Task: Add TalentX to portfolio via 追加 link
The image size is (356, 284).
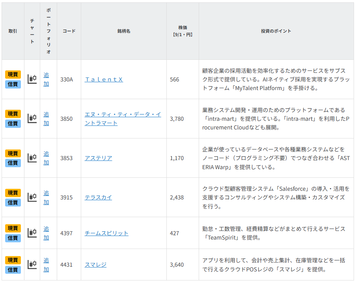Action: coord(46,79)
